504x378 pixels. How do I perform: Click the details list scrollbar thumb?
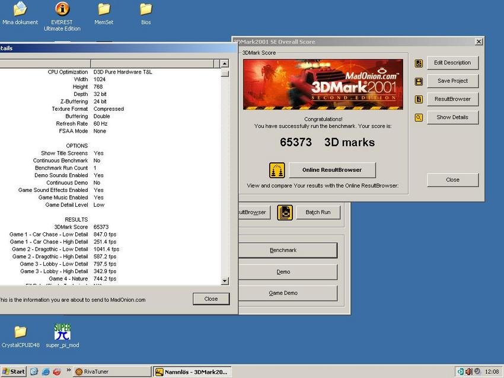[225, 73]
